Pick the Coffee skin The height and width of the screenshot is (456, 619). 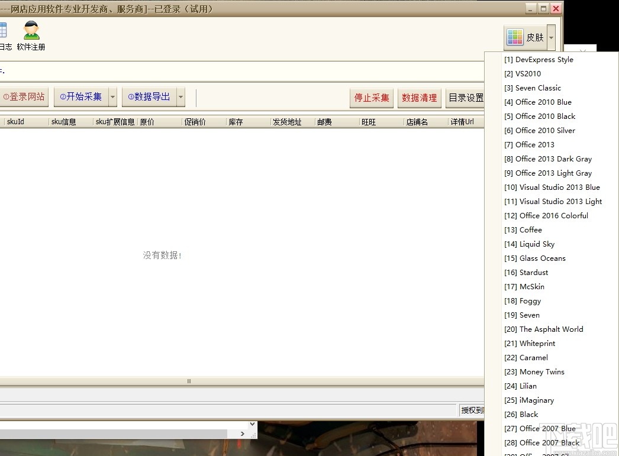click(523, 230)
